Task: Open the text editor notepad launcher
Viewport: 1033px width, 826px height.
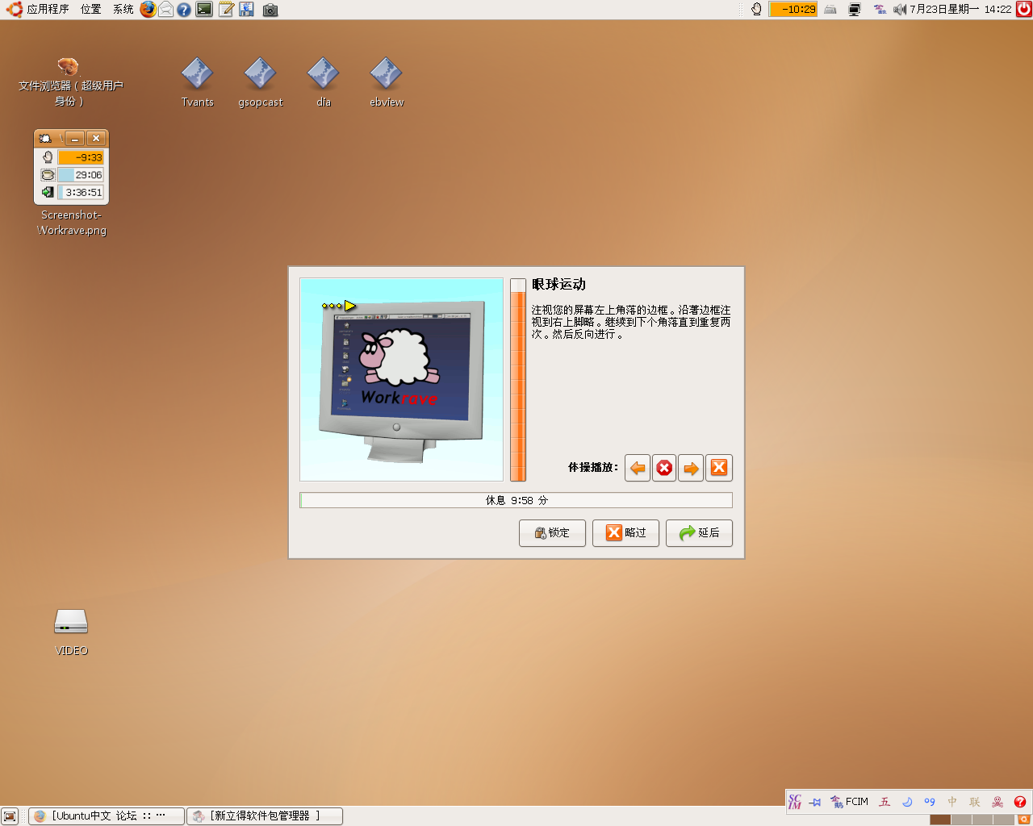Action: click(x=226, y=10)
